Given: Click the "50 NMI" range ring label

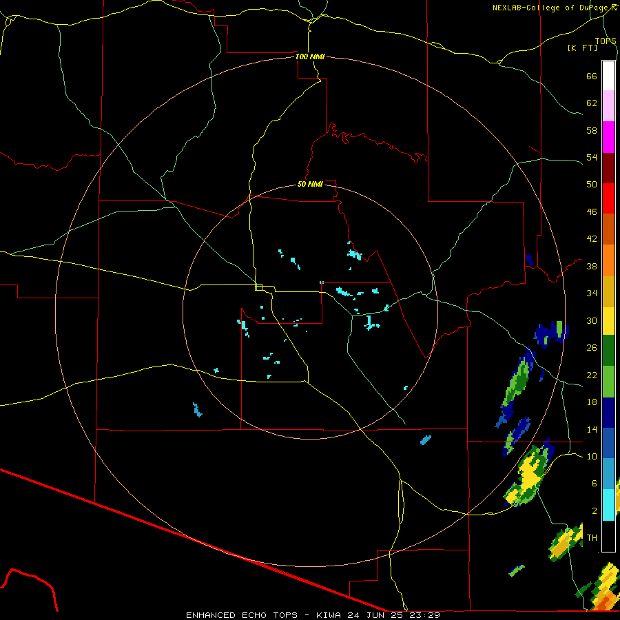Looking at the screenshot, I should point(310,184).
